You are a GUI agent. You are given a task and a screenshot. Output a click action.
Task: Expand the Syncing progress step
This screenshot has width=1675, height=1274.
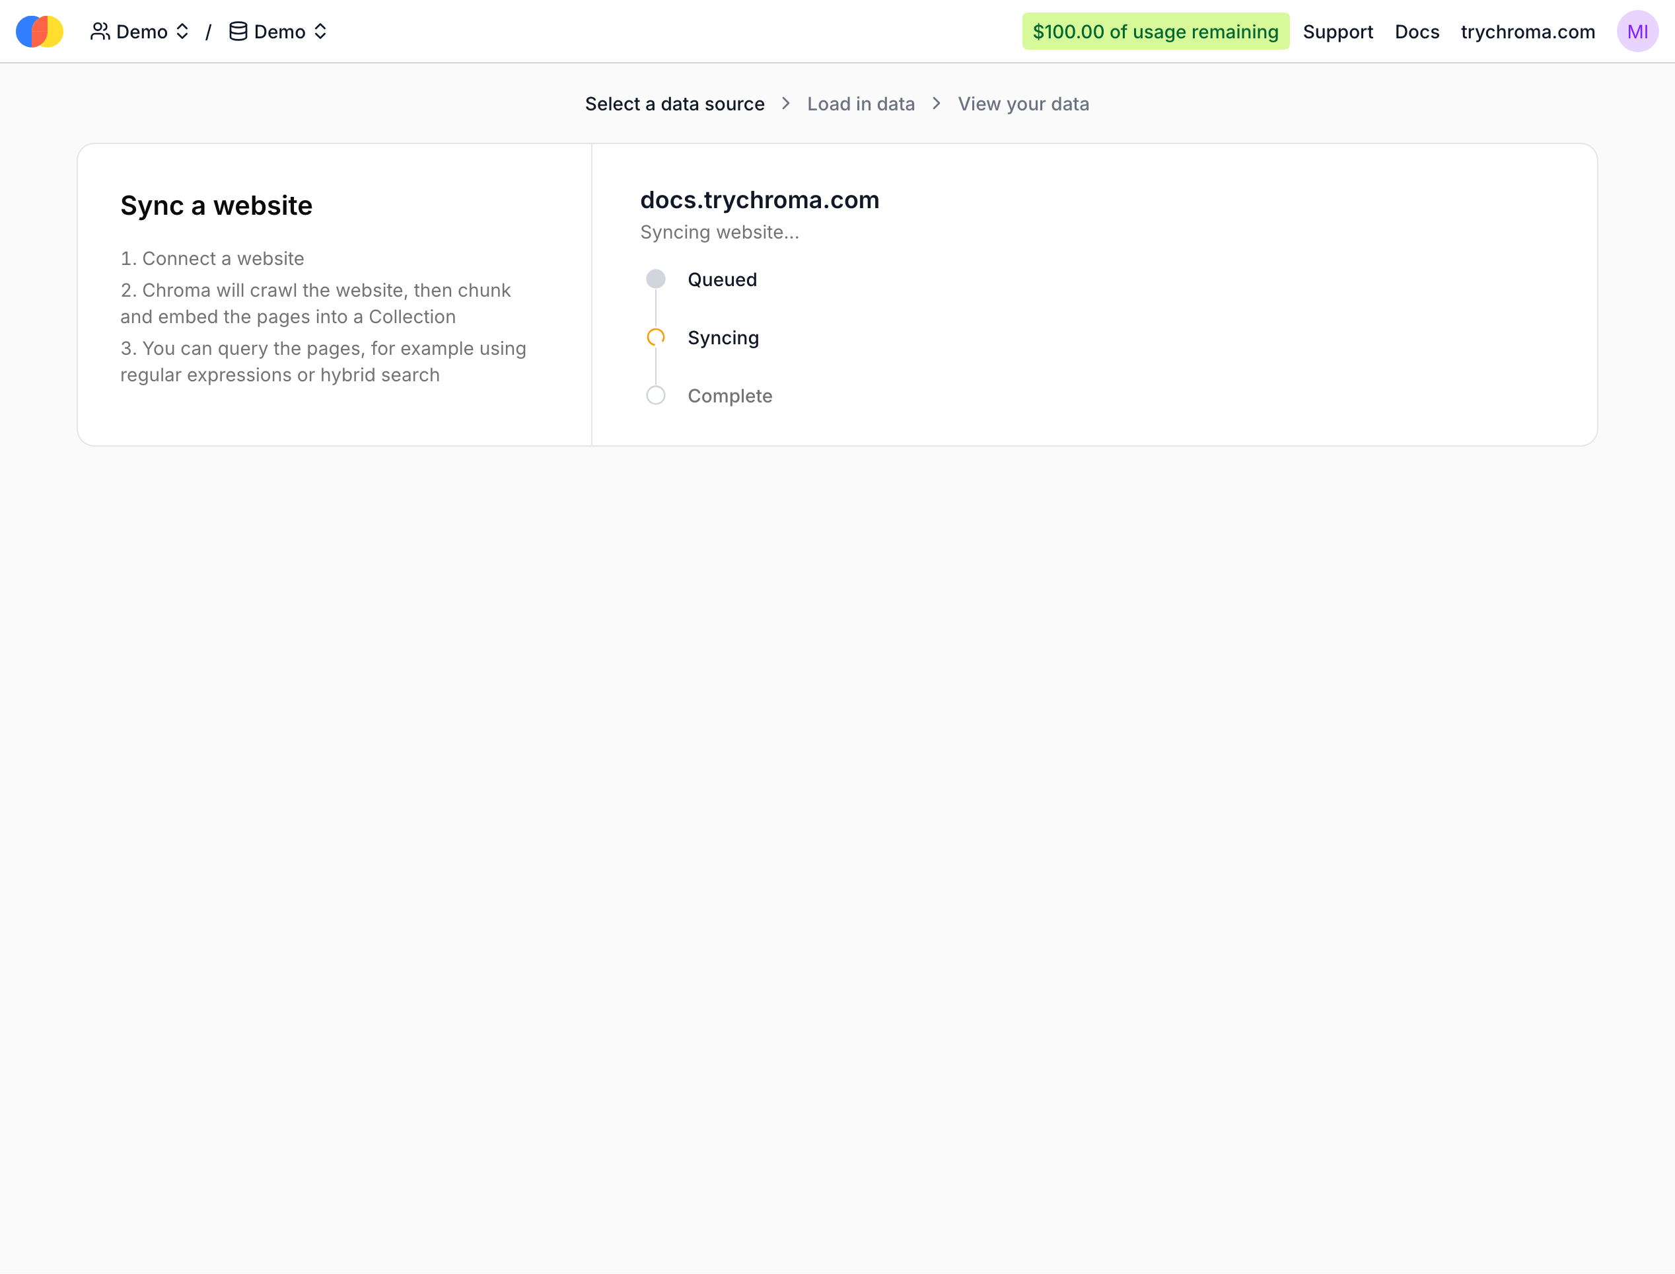pos(723,338)
